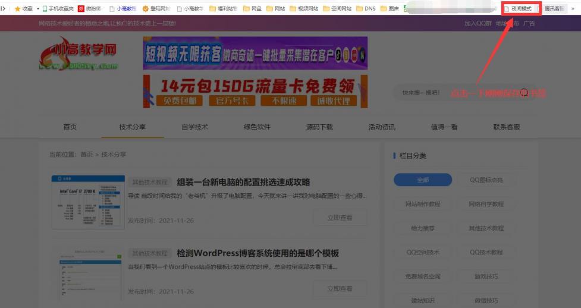Screen dimensions: 581x308
Task: Select the 联系客服 navigation tab
Action: tap(507, 127)
